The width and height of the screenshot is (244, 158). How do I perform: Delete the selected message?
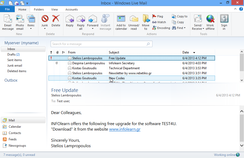pyautogui.click(x=56, y=21)
